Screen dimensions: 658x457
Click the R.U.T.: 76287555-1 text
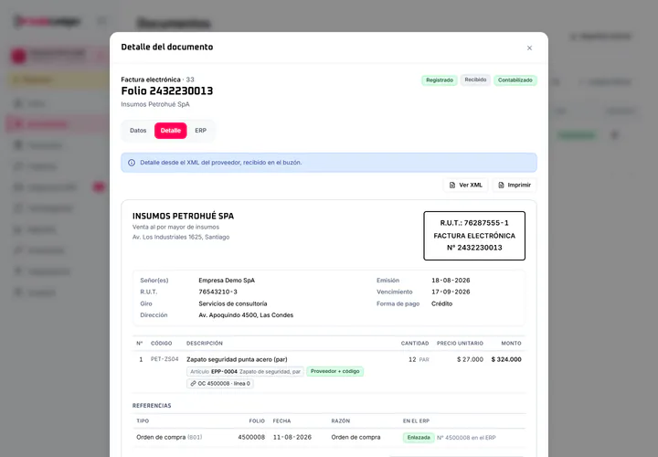474,223
